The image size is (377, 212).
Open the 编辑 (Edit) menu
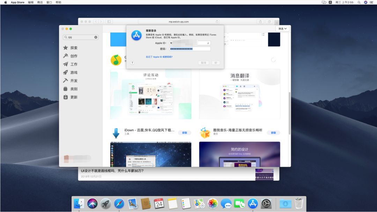[x=31, y=2]
